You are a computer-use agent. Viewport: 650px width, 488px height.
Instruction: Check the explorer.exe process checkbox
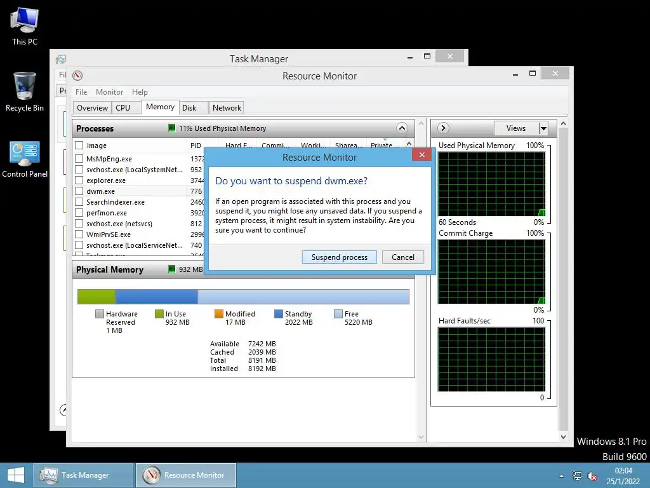[79, 180]
